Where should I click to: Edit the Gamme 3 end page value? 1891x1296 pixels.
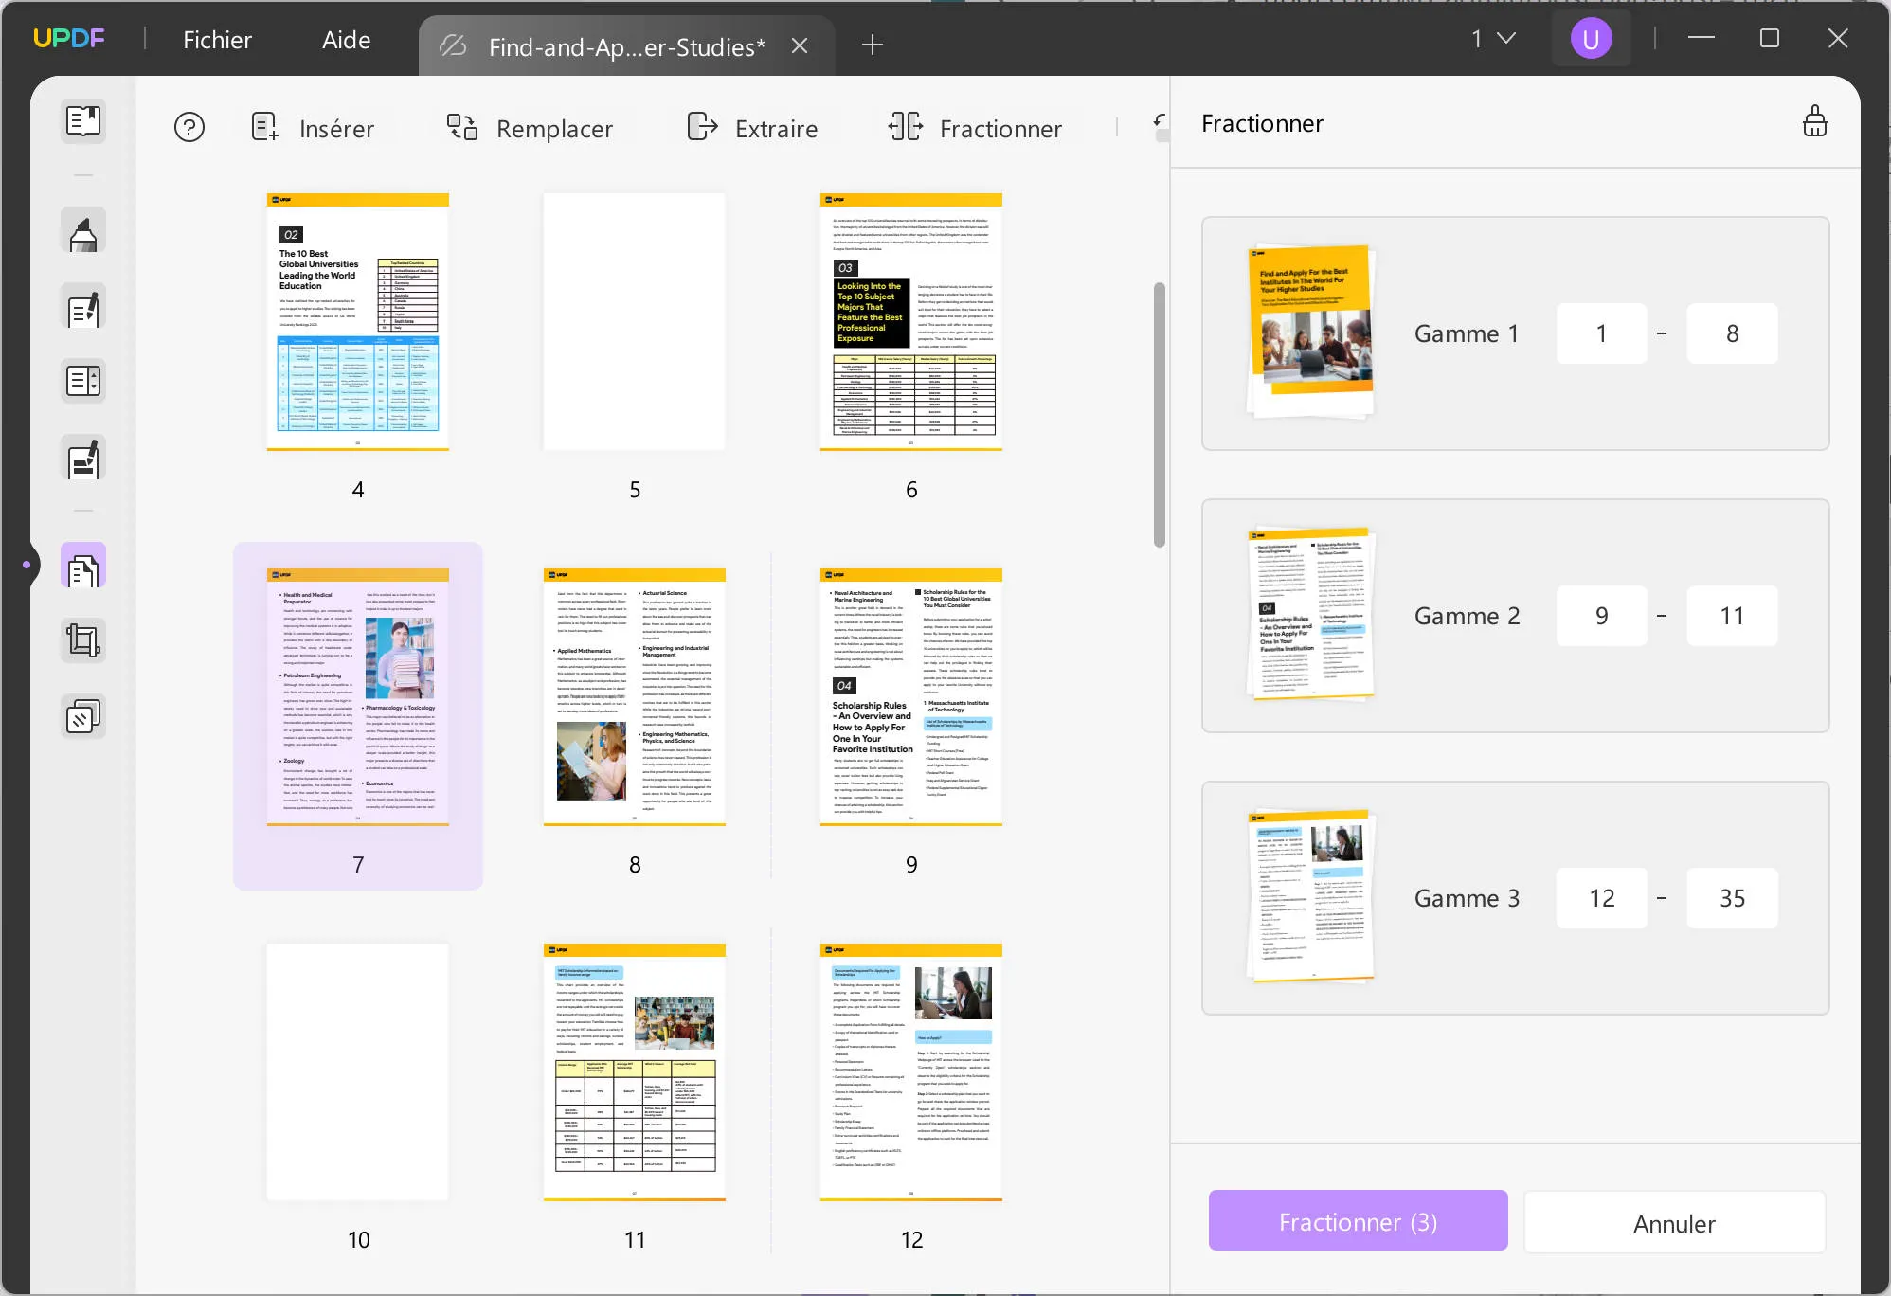[1732, 898]
